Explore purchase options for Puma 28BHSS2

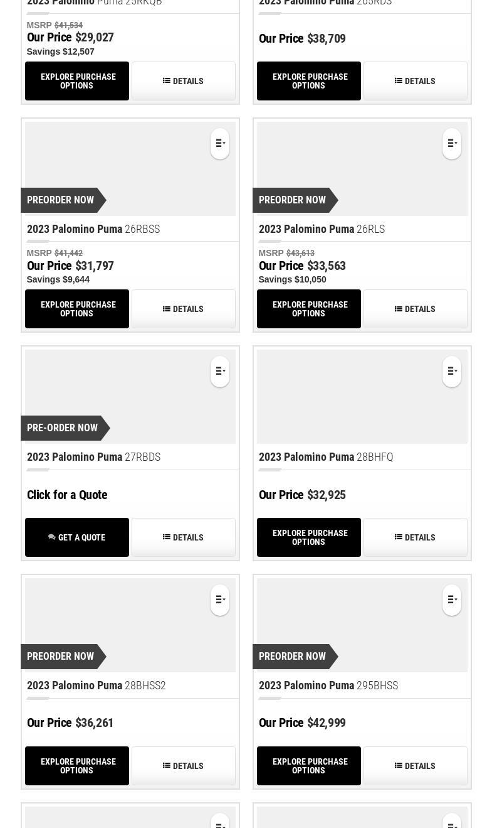tap(77, 766)
